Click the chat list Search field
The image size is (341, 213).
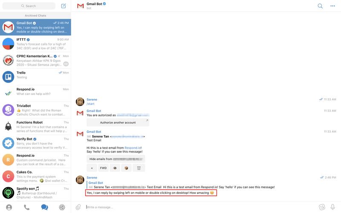tap(29, 6)
